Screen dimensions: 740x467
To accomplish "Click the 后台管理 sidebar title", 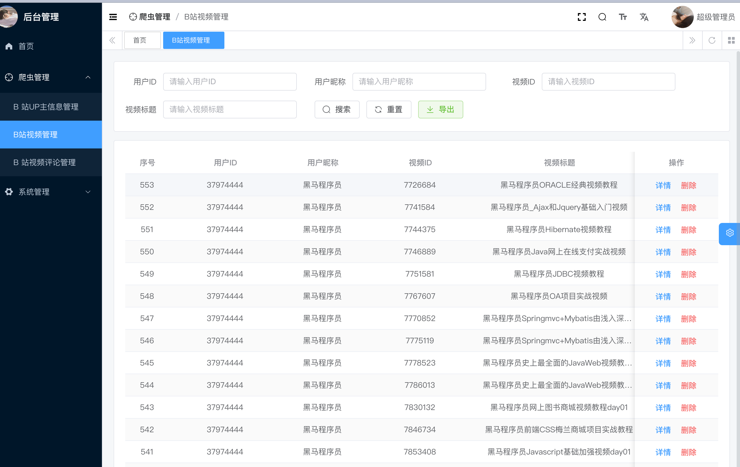I will (x=41, y=17).
